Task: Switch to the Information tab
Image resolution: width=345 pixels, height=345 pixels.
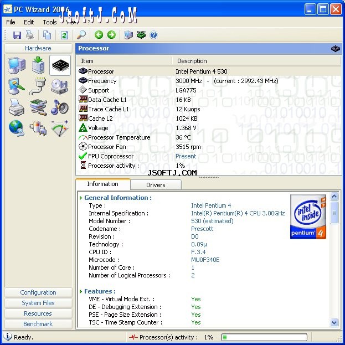Action: (x=103, y=184)
